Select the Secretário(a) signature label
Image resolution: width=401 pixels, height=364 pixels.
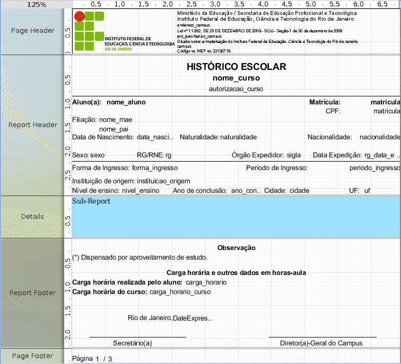tap(133, 343)
